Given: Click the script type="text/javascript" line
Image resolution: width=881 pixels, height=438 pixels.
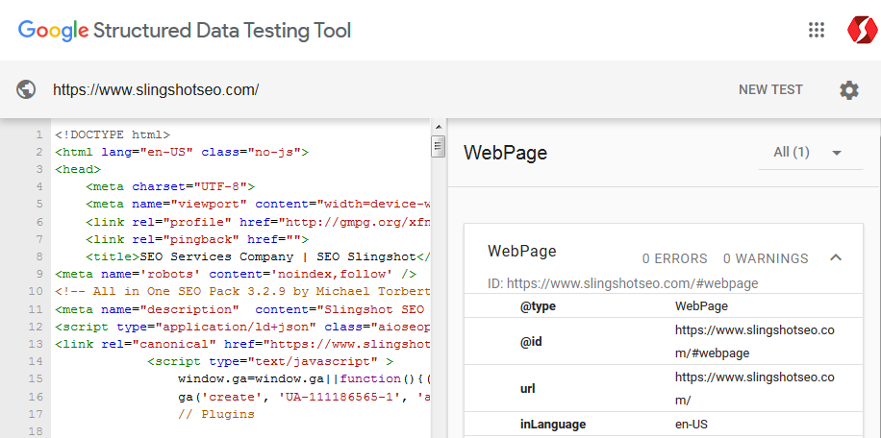Looking at the screenshot, I should pos(270,361).
